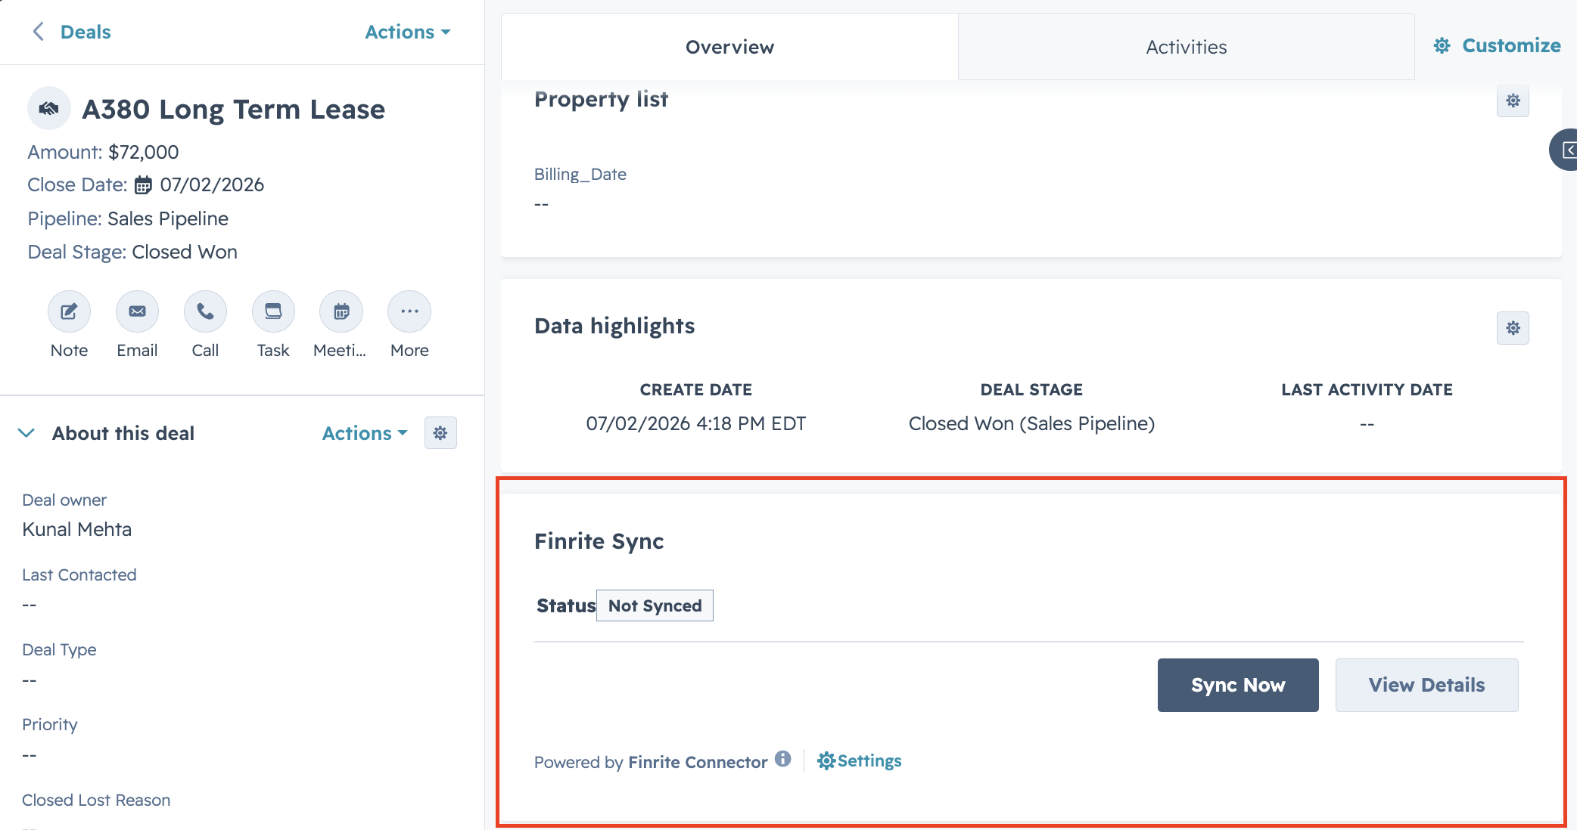Click the Deal Stage value Closed Won
Screen dimensions: 1577x830
pyautogui.click(x=185, y=252)
